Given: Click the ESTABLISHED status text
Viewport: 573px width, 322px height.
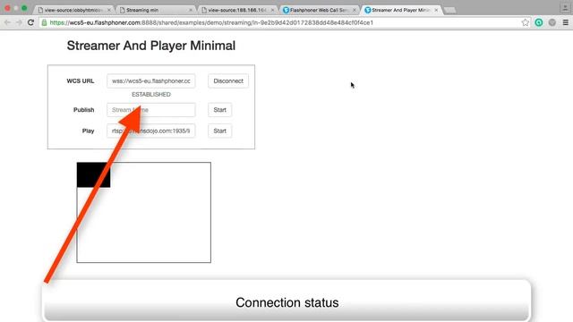Looking at the screenshot, I should pos(151,95).
